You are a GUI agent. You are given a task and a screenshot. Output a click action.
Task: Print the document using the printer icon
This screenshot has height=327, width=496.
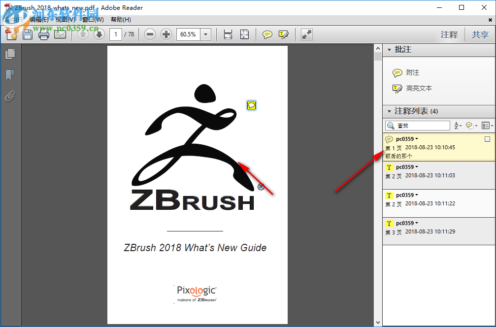[44, 34]
